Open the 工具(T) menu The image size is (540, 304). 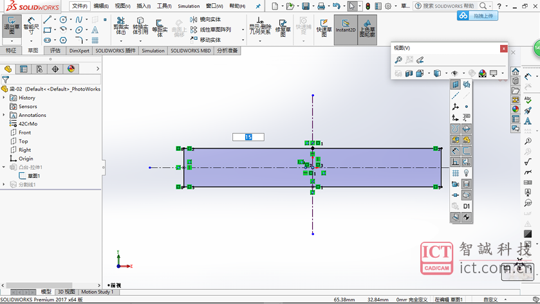tap(164, 6)
